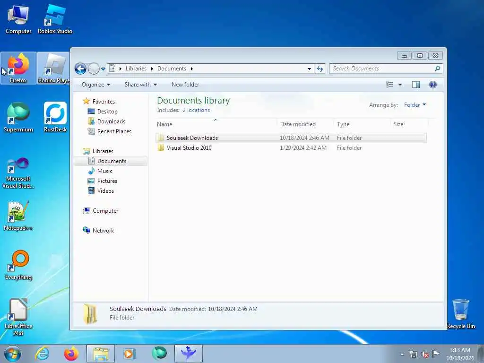Select the Computer desktop icon
This screenshot has height=363, width=484.
[x=18, y=19]
